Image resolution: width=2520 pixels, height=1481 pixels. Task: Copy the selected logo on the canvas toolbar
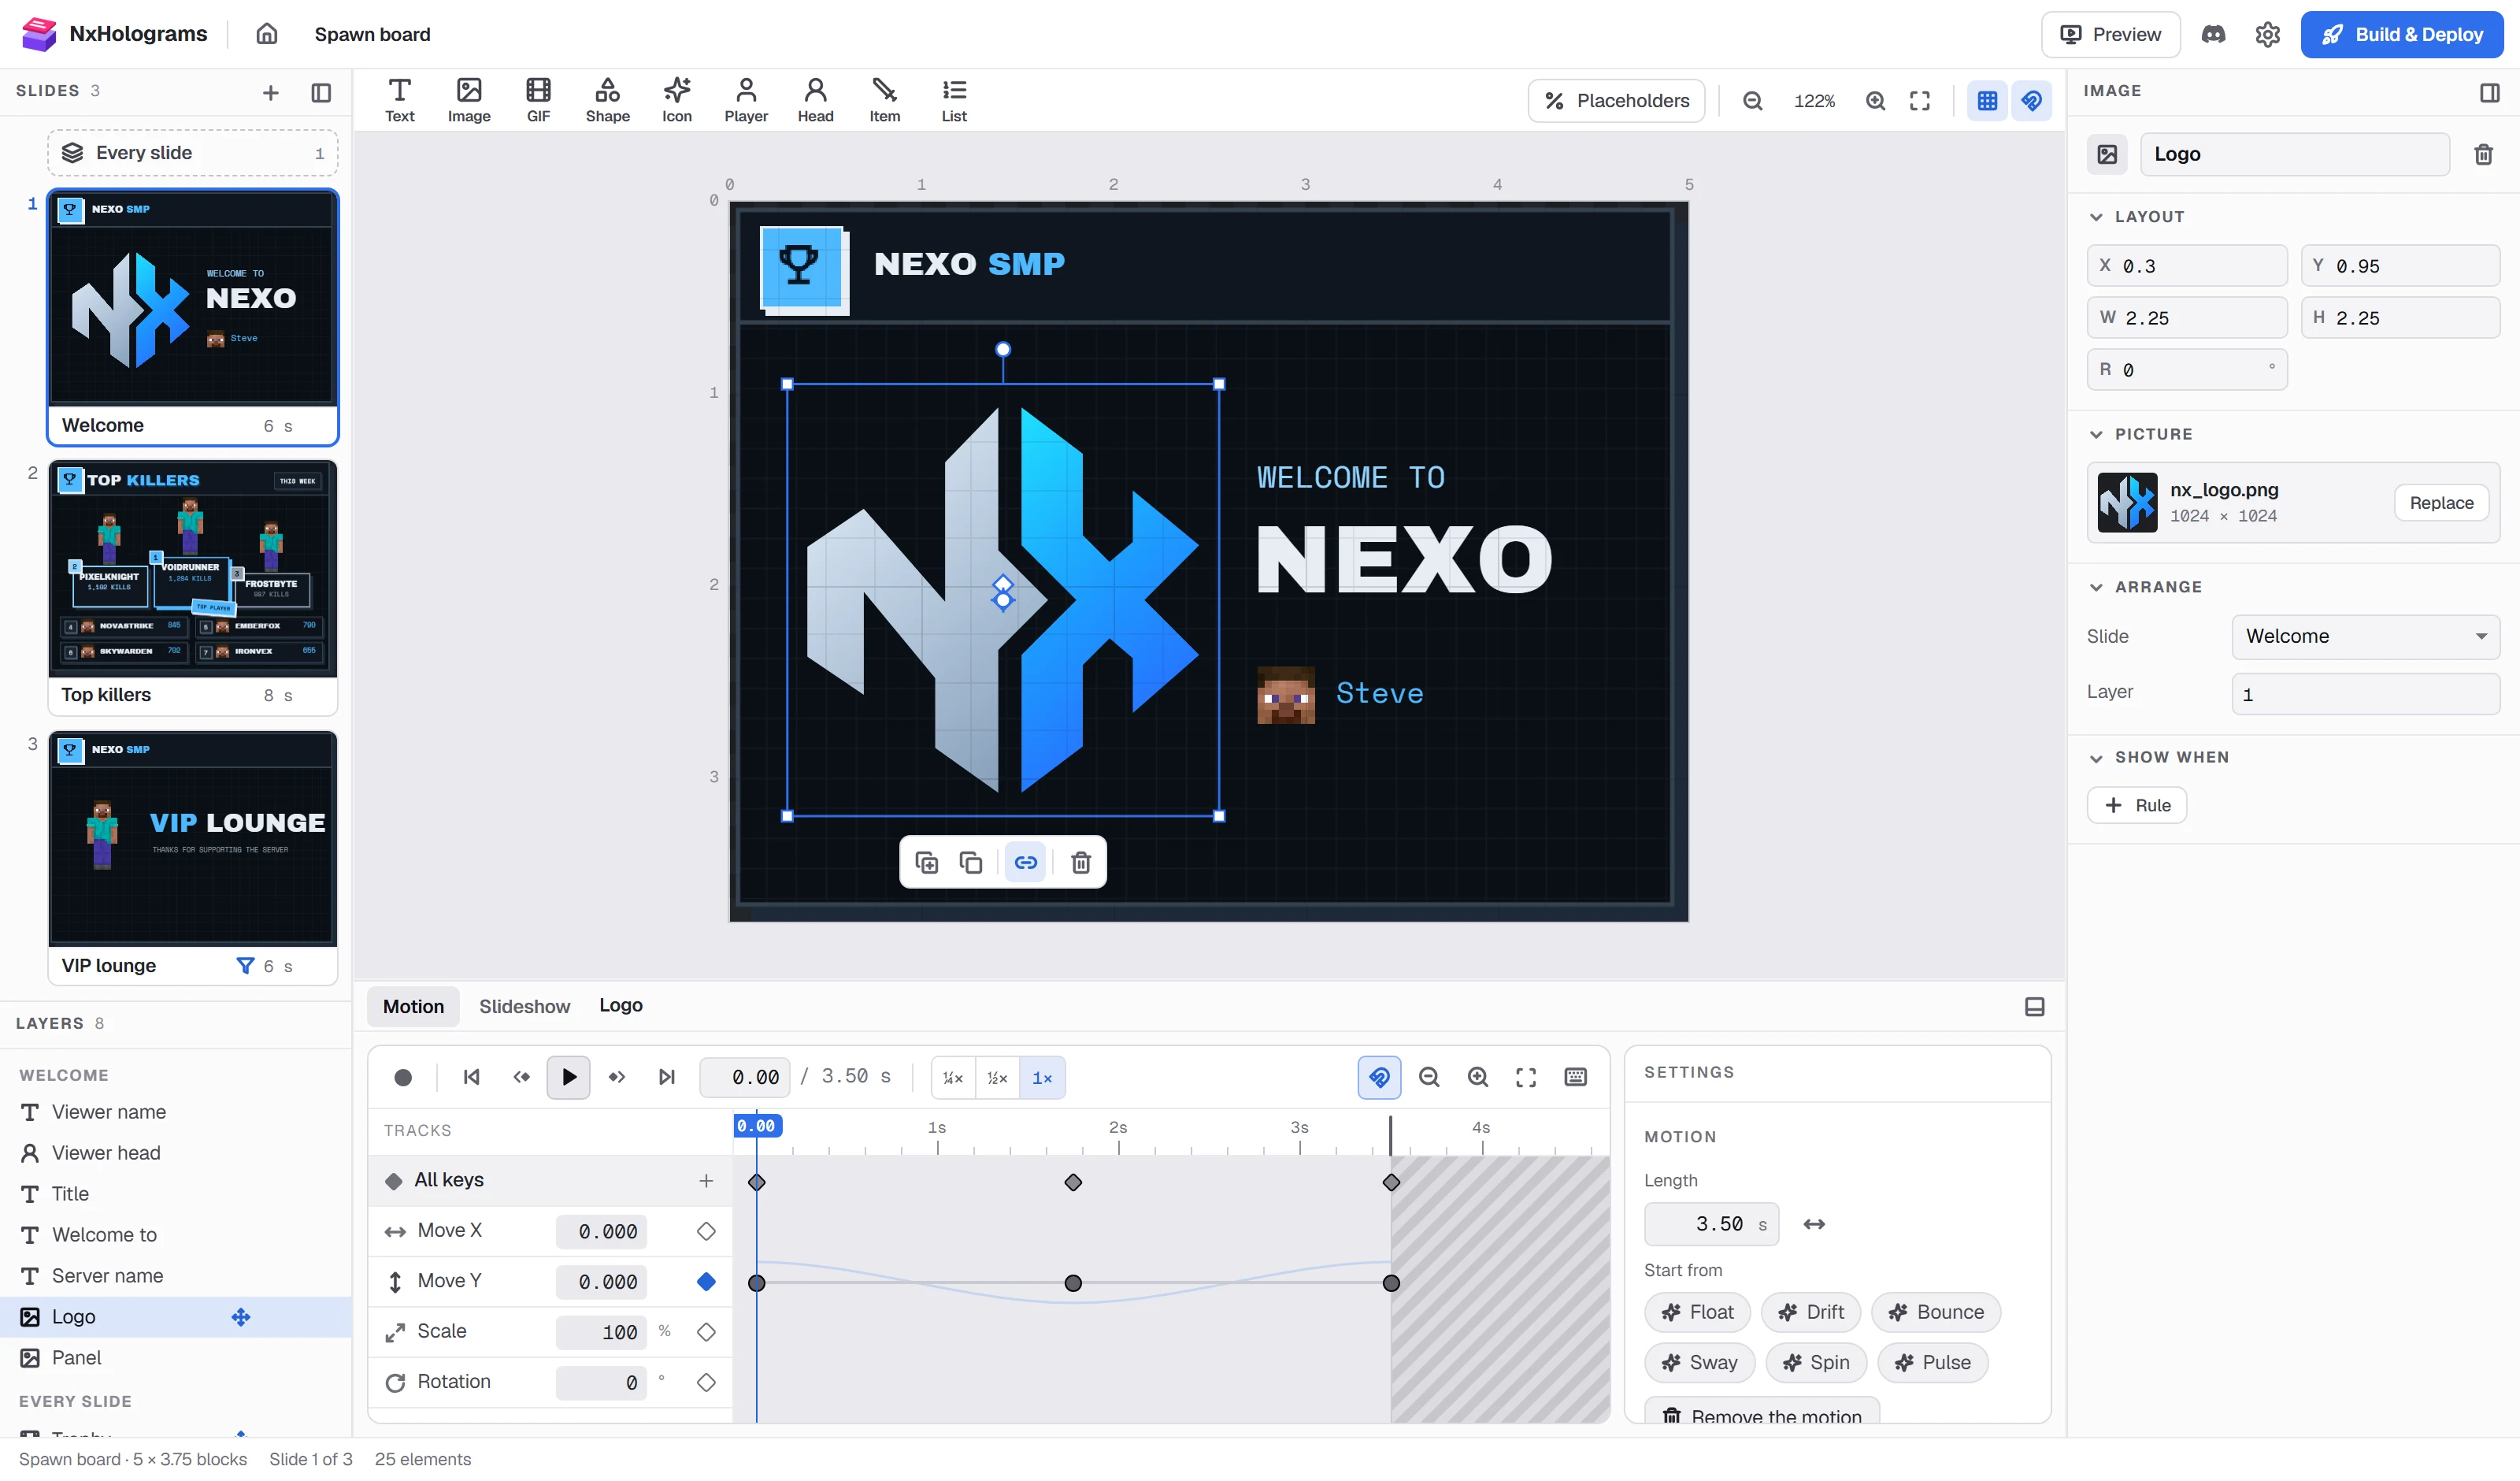click(970, 863)
